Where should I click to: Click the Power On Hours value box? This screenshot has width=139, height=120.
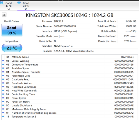(127, 41)
